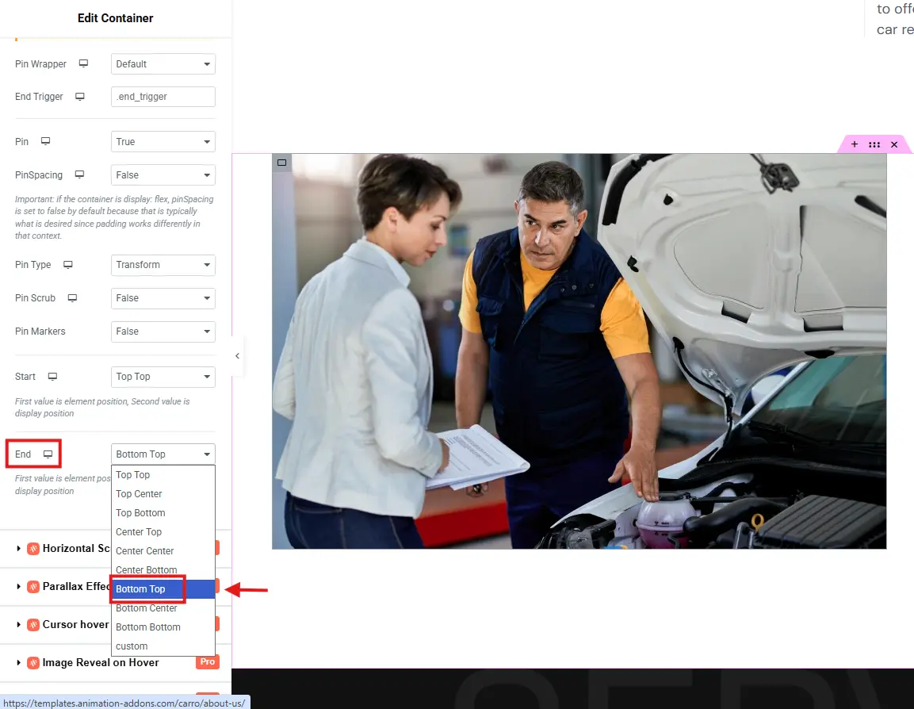The image size is (914, 709).
Task: Click the container icon at image's top-left corner
Action: coord(281,163)
